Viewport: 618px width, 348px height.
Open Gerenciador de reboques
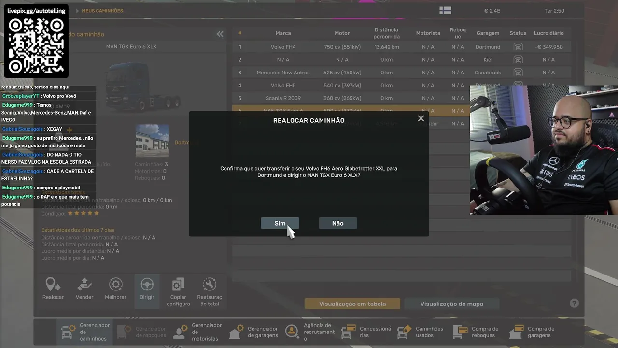pyautogui.click(x=142, y=332)
